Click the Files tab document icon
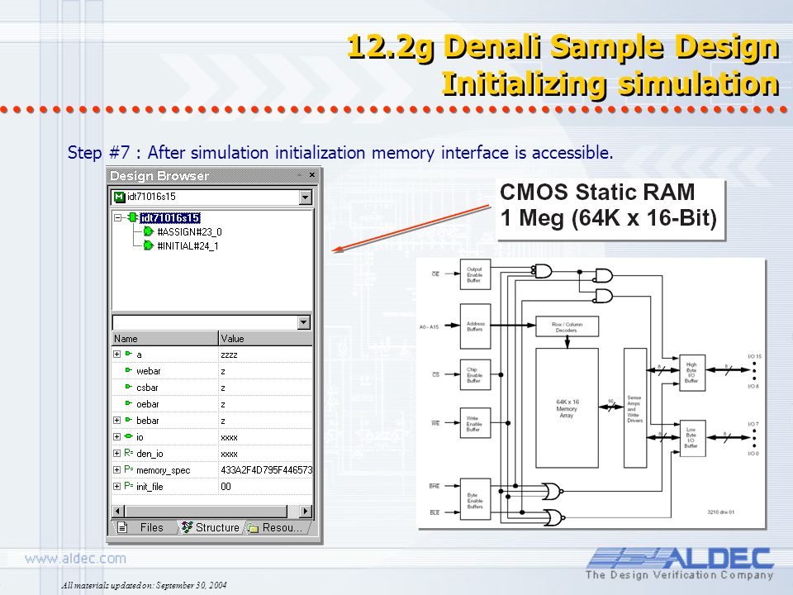 [x=122, y=528]
